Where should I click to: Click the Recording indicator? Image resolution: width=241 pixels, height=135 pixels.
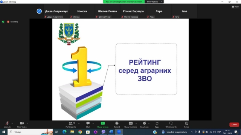[12, 22]
